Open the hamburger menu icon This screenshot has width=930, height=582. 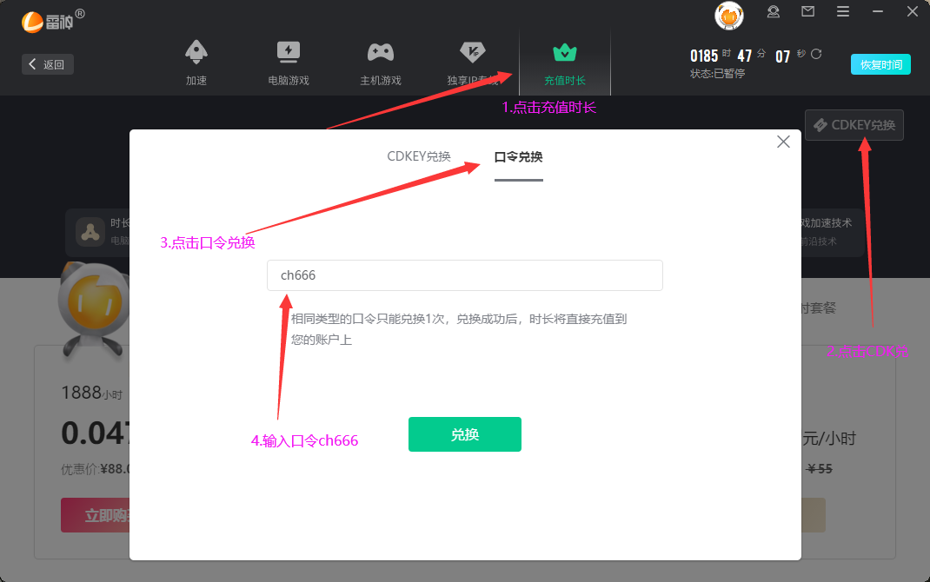pyautogui.click(x=842, y=11)
